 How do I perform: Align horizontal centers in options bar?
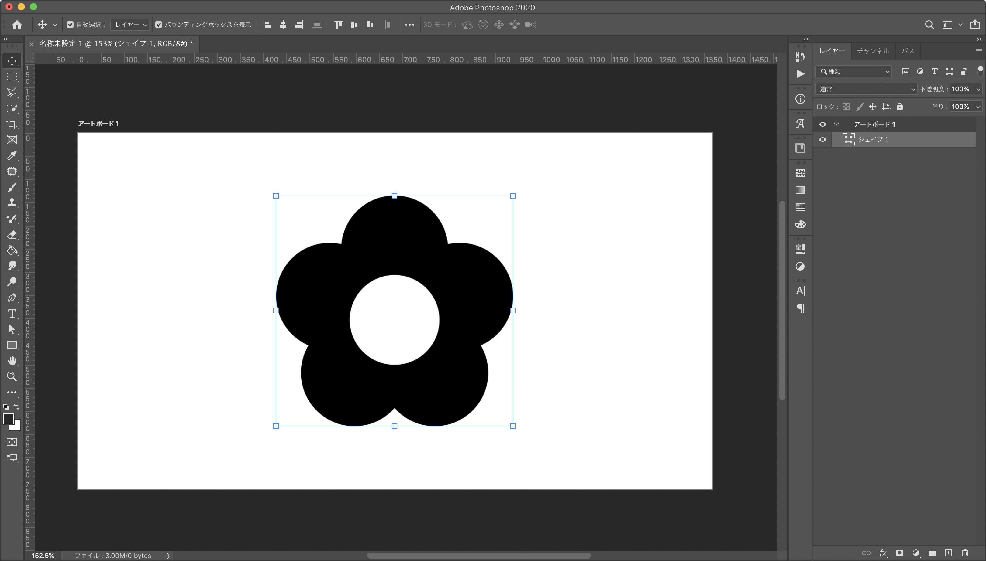pos(283,25)
